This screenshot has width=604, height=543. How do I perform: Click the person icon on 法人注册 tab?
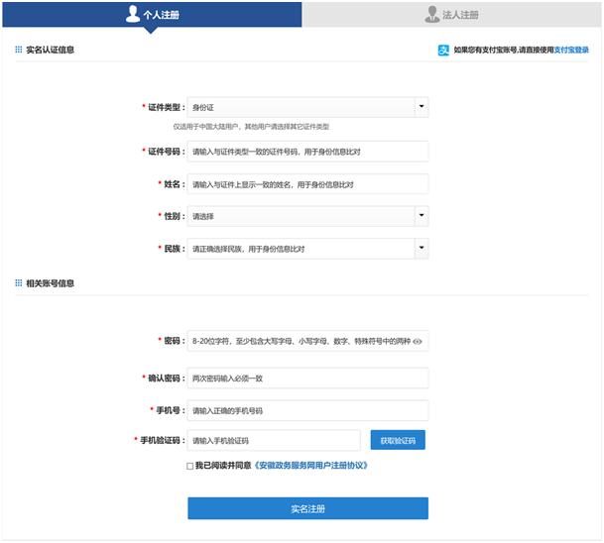pos(431,14)
